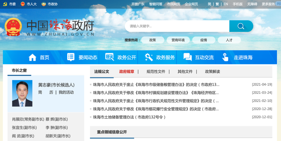Screen dimensions: 281x141
Task: Open the 更多服务 menu
Action: 268,4
